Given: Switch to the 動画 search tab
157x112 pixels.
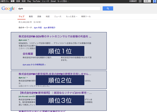Looking at the screenshot, I should [31, 16].
